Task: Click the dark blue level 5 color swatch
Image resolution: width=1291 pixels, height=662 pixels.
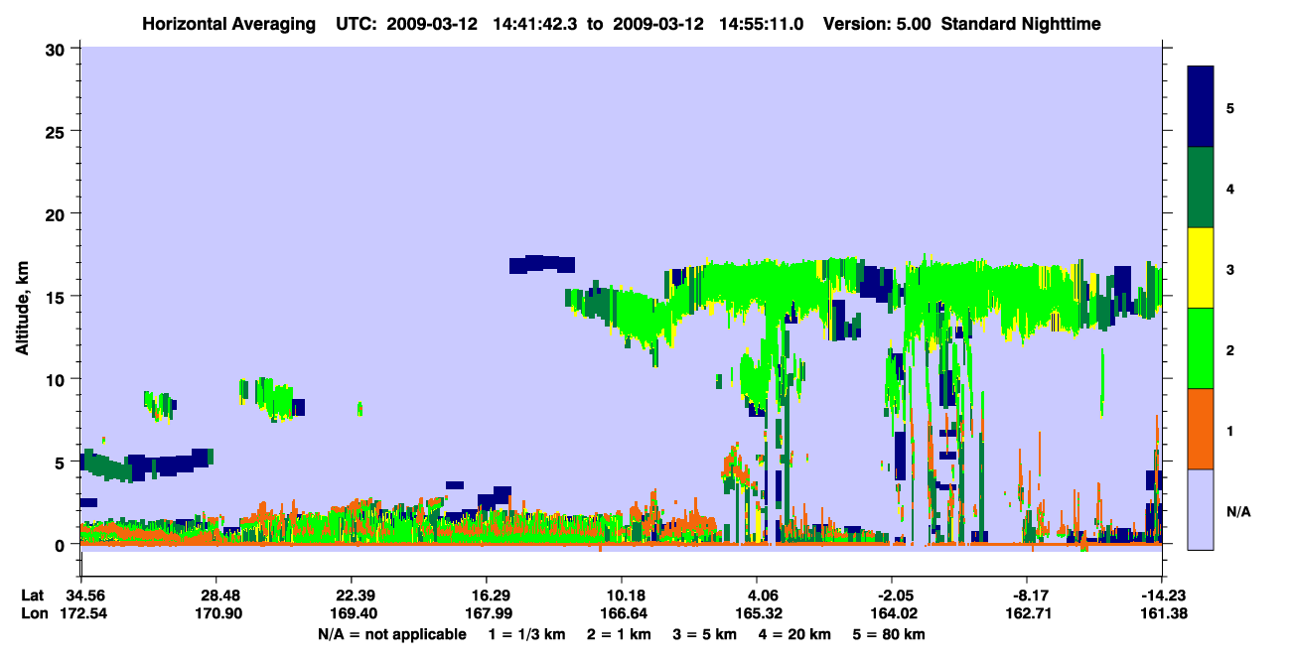Action: point(1201,106)
